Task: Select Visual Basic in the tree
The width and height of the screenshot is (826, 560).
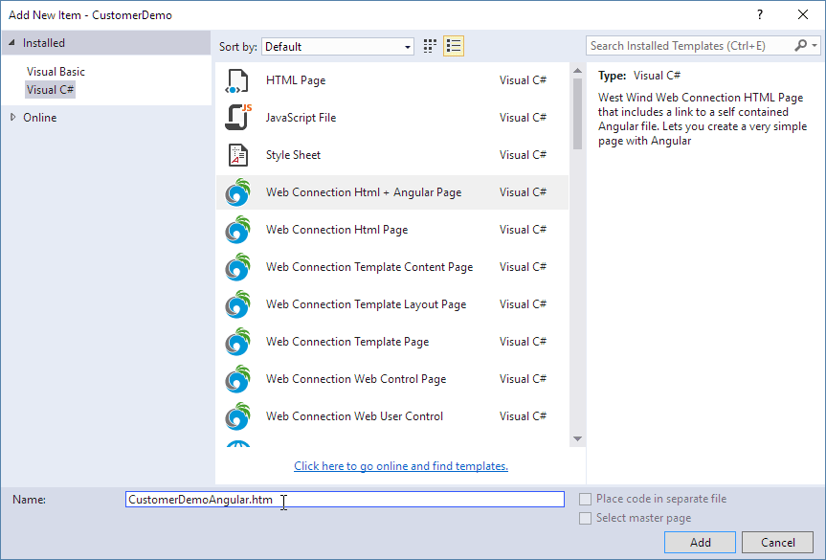Action: [x=56, y=72]
